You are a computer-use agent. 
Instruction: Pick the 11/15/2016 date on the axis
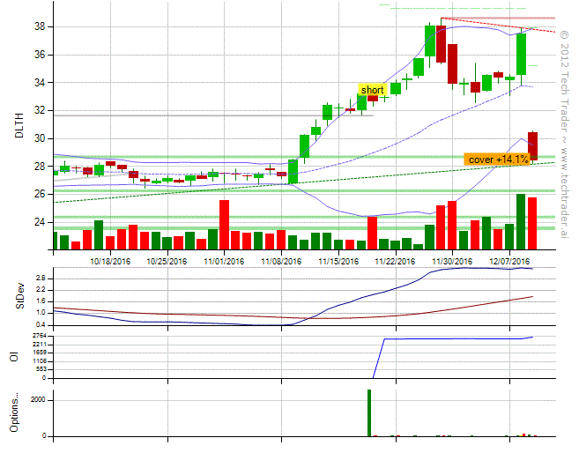click(x=338, y=261)
